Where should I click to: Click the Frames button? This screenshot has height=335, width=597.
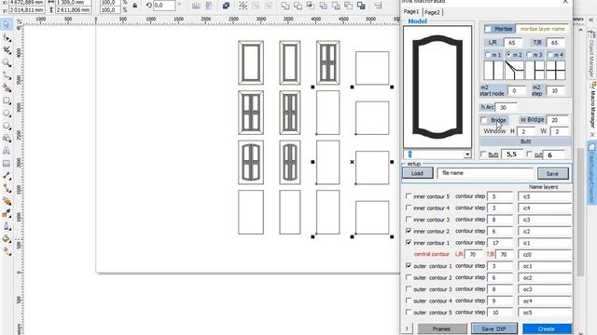(441, 328)
